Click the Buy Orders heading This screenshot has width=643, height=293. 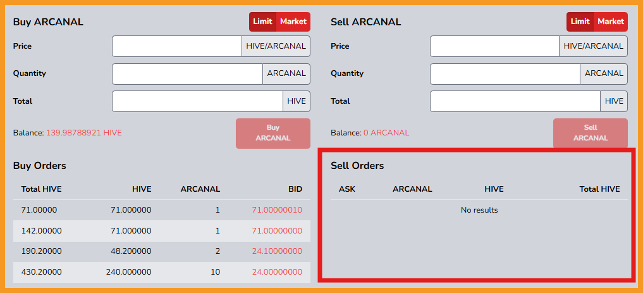click(39, 166)
